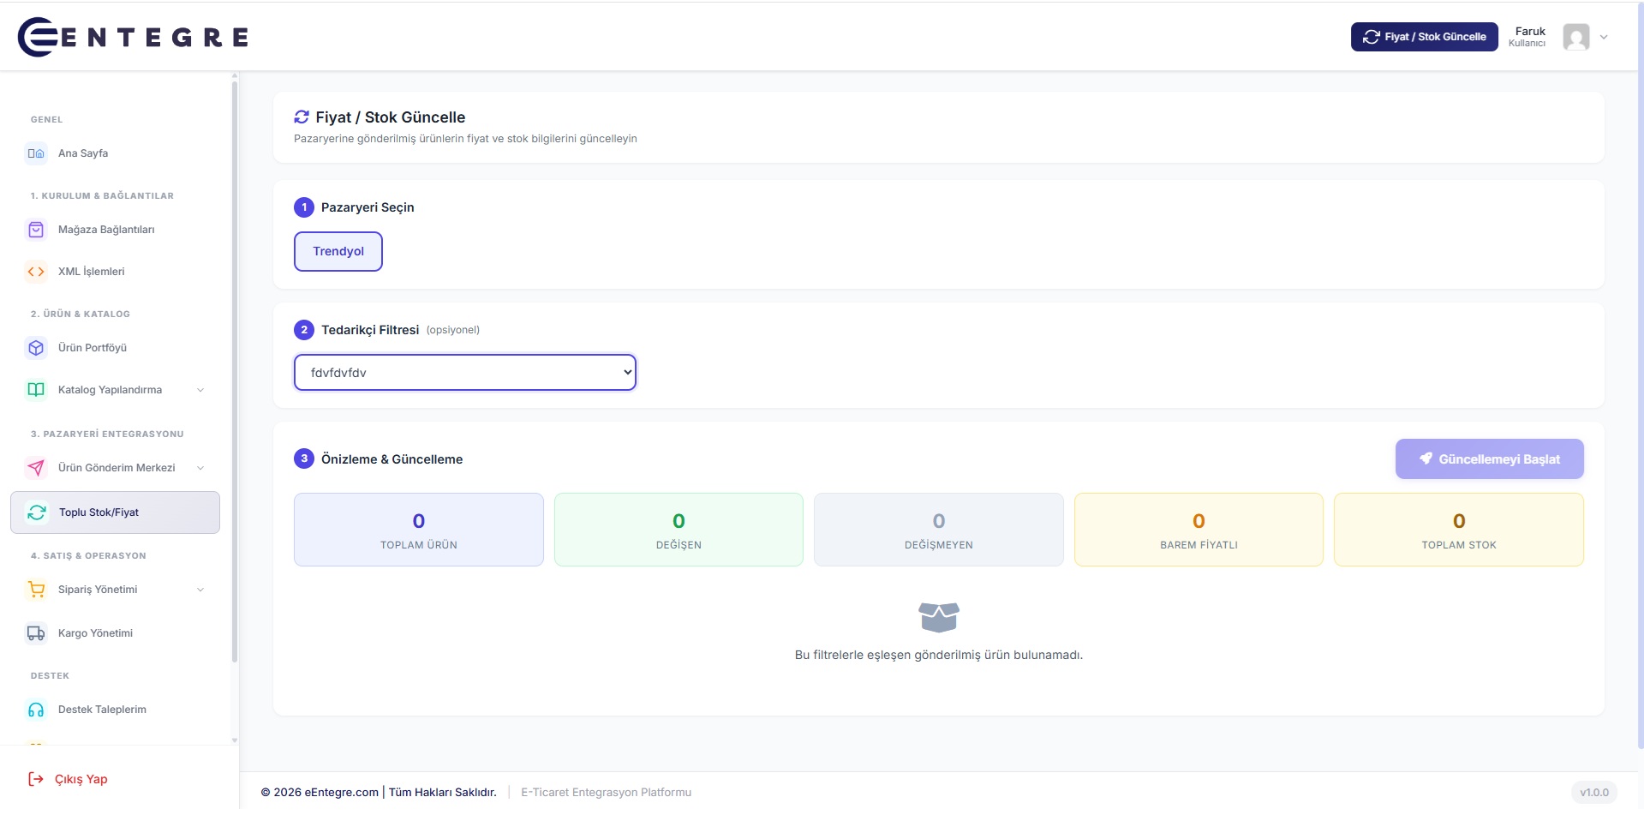Select Toplu Stok/Fiyat menu item

click(x=115, y=512)
